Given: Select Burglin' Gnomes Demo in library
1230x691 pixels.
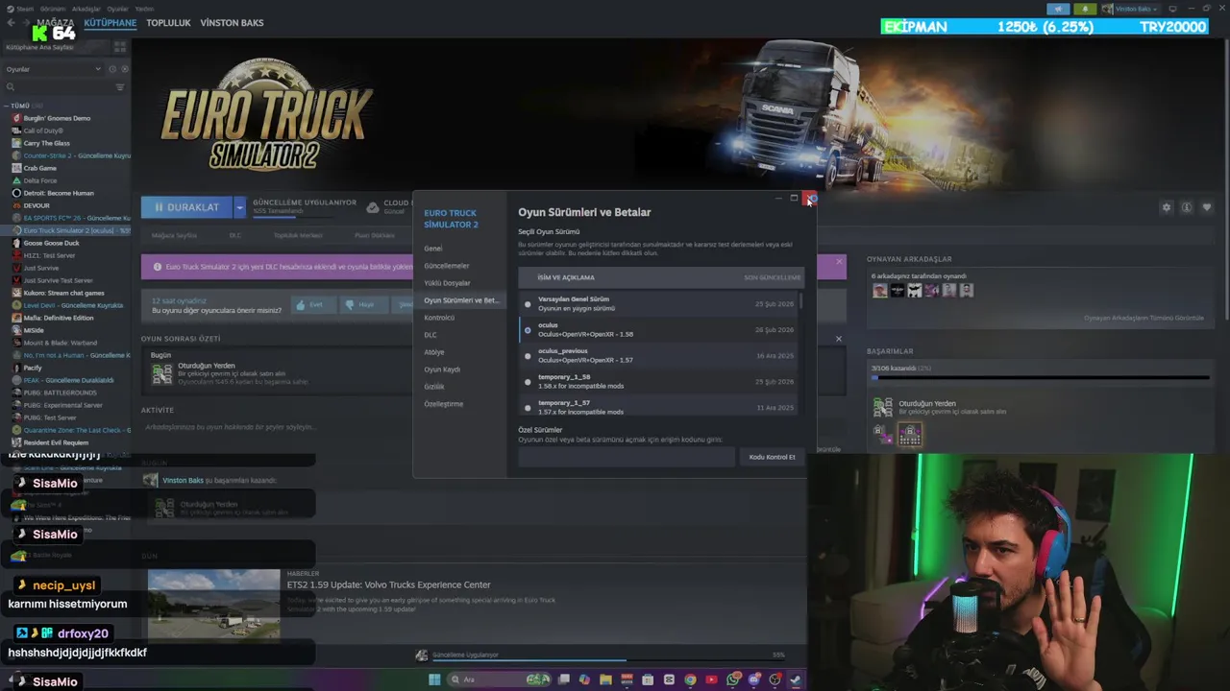Looking at the screenshot, I should pyautogui.click(x=57, y=118).
